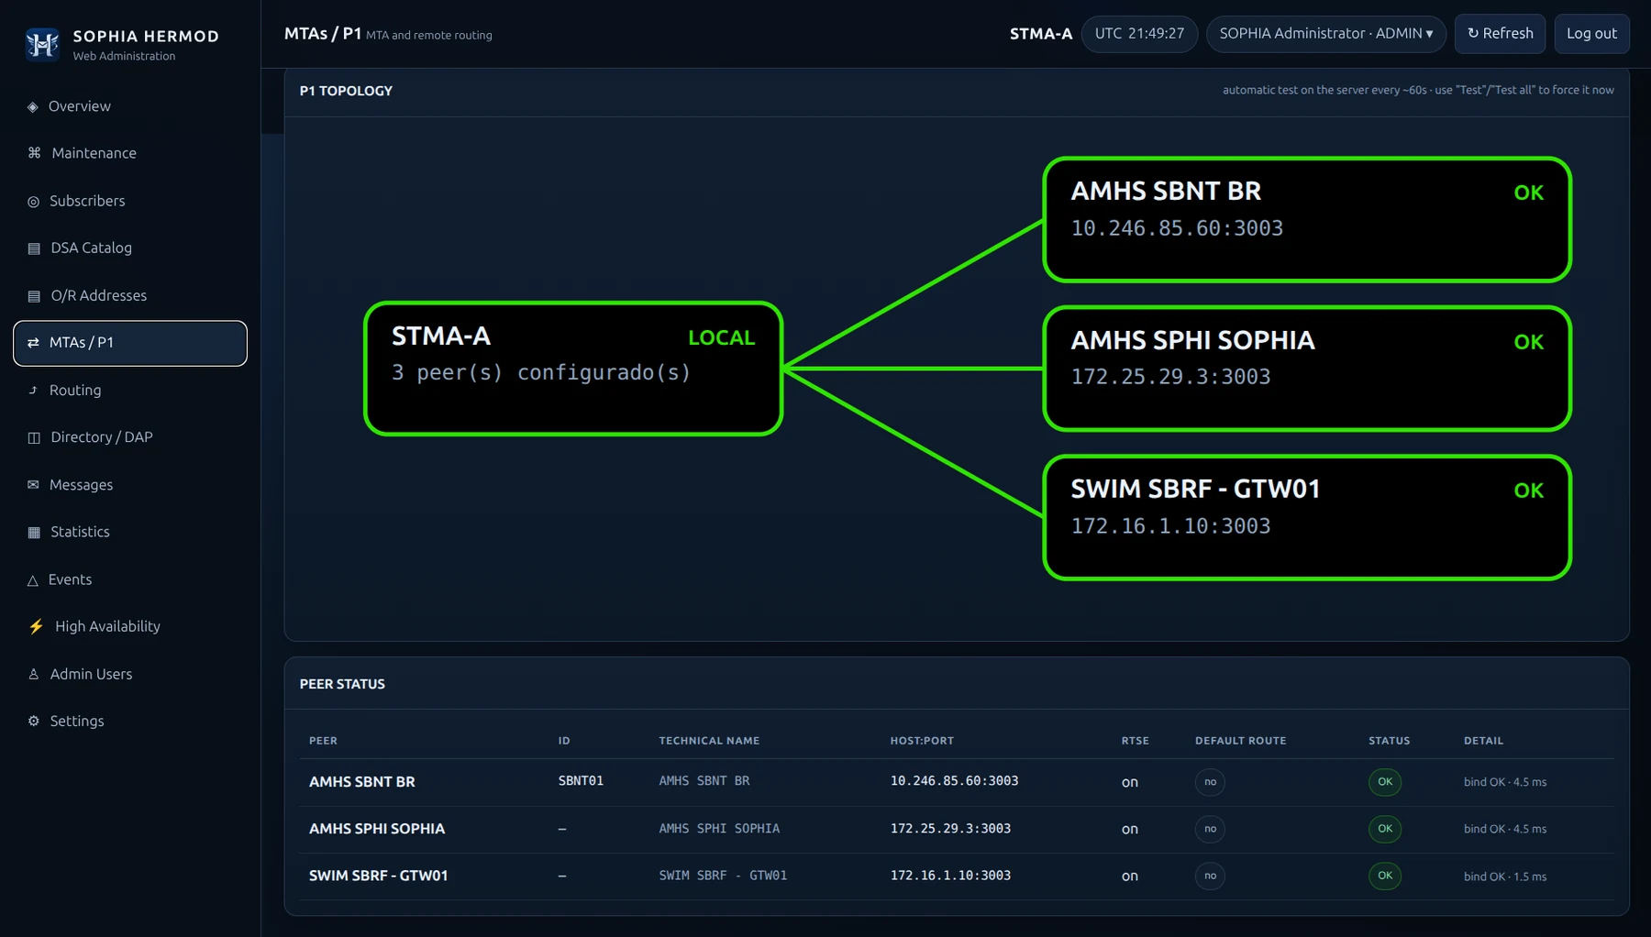Click the DSA Catalog list icon
The image size is (1651, 937).
(34, 248)
